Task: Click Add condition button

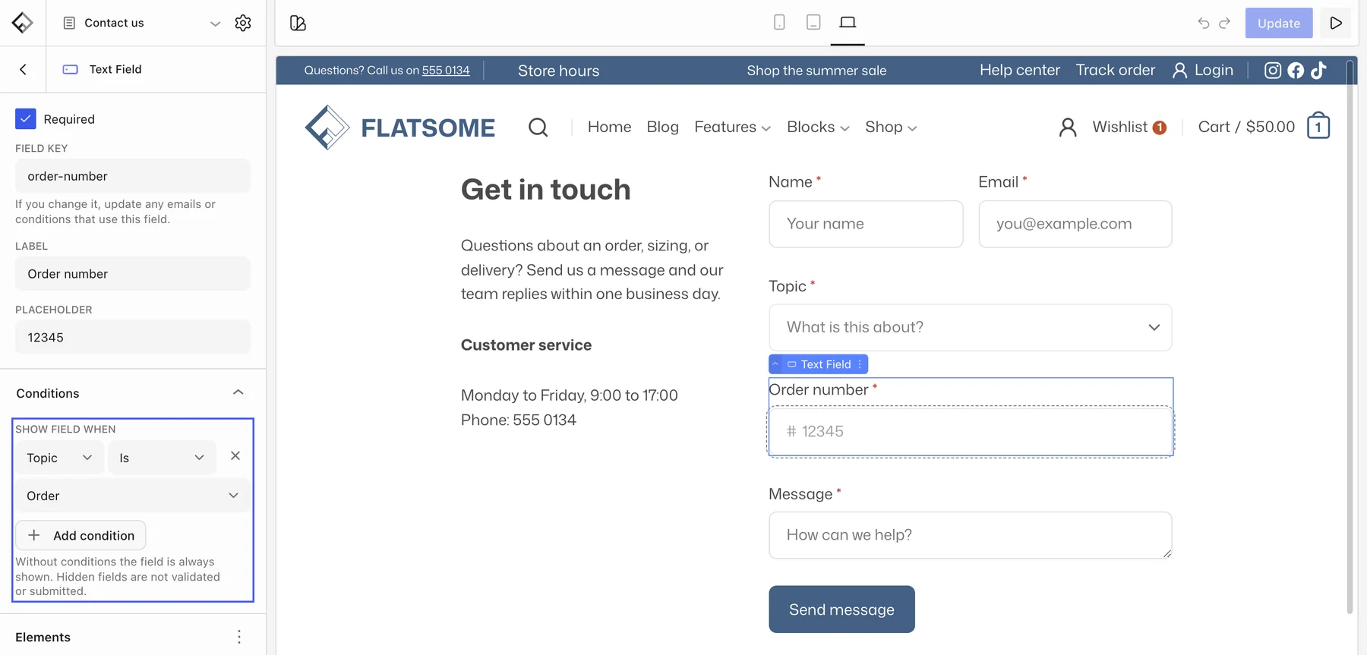Action: point(81,535)
